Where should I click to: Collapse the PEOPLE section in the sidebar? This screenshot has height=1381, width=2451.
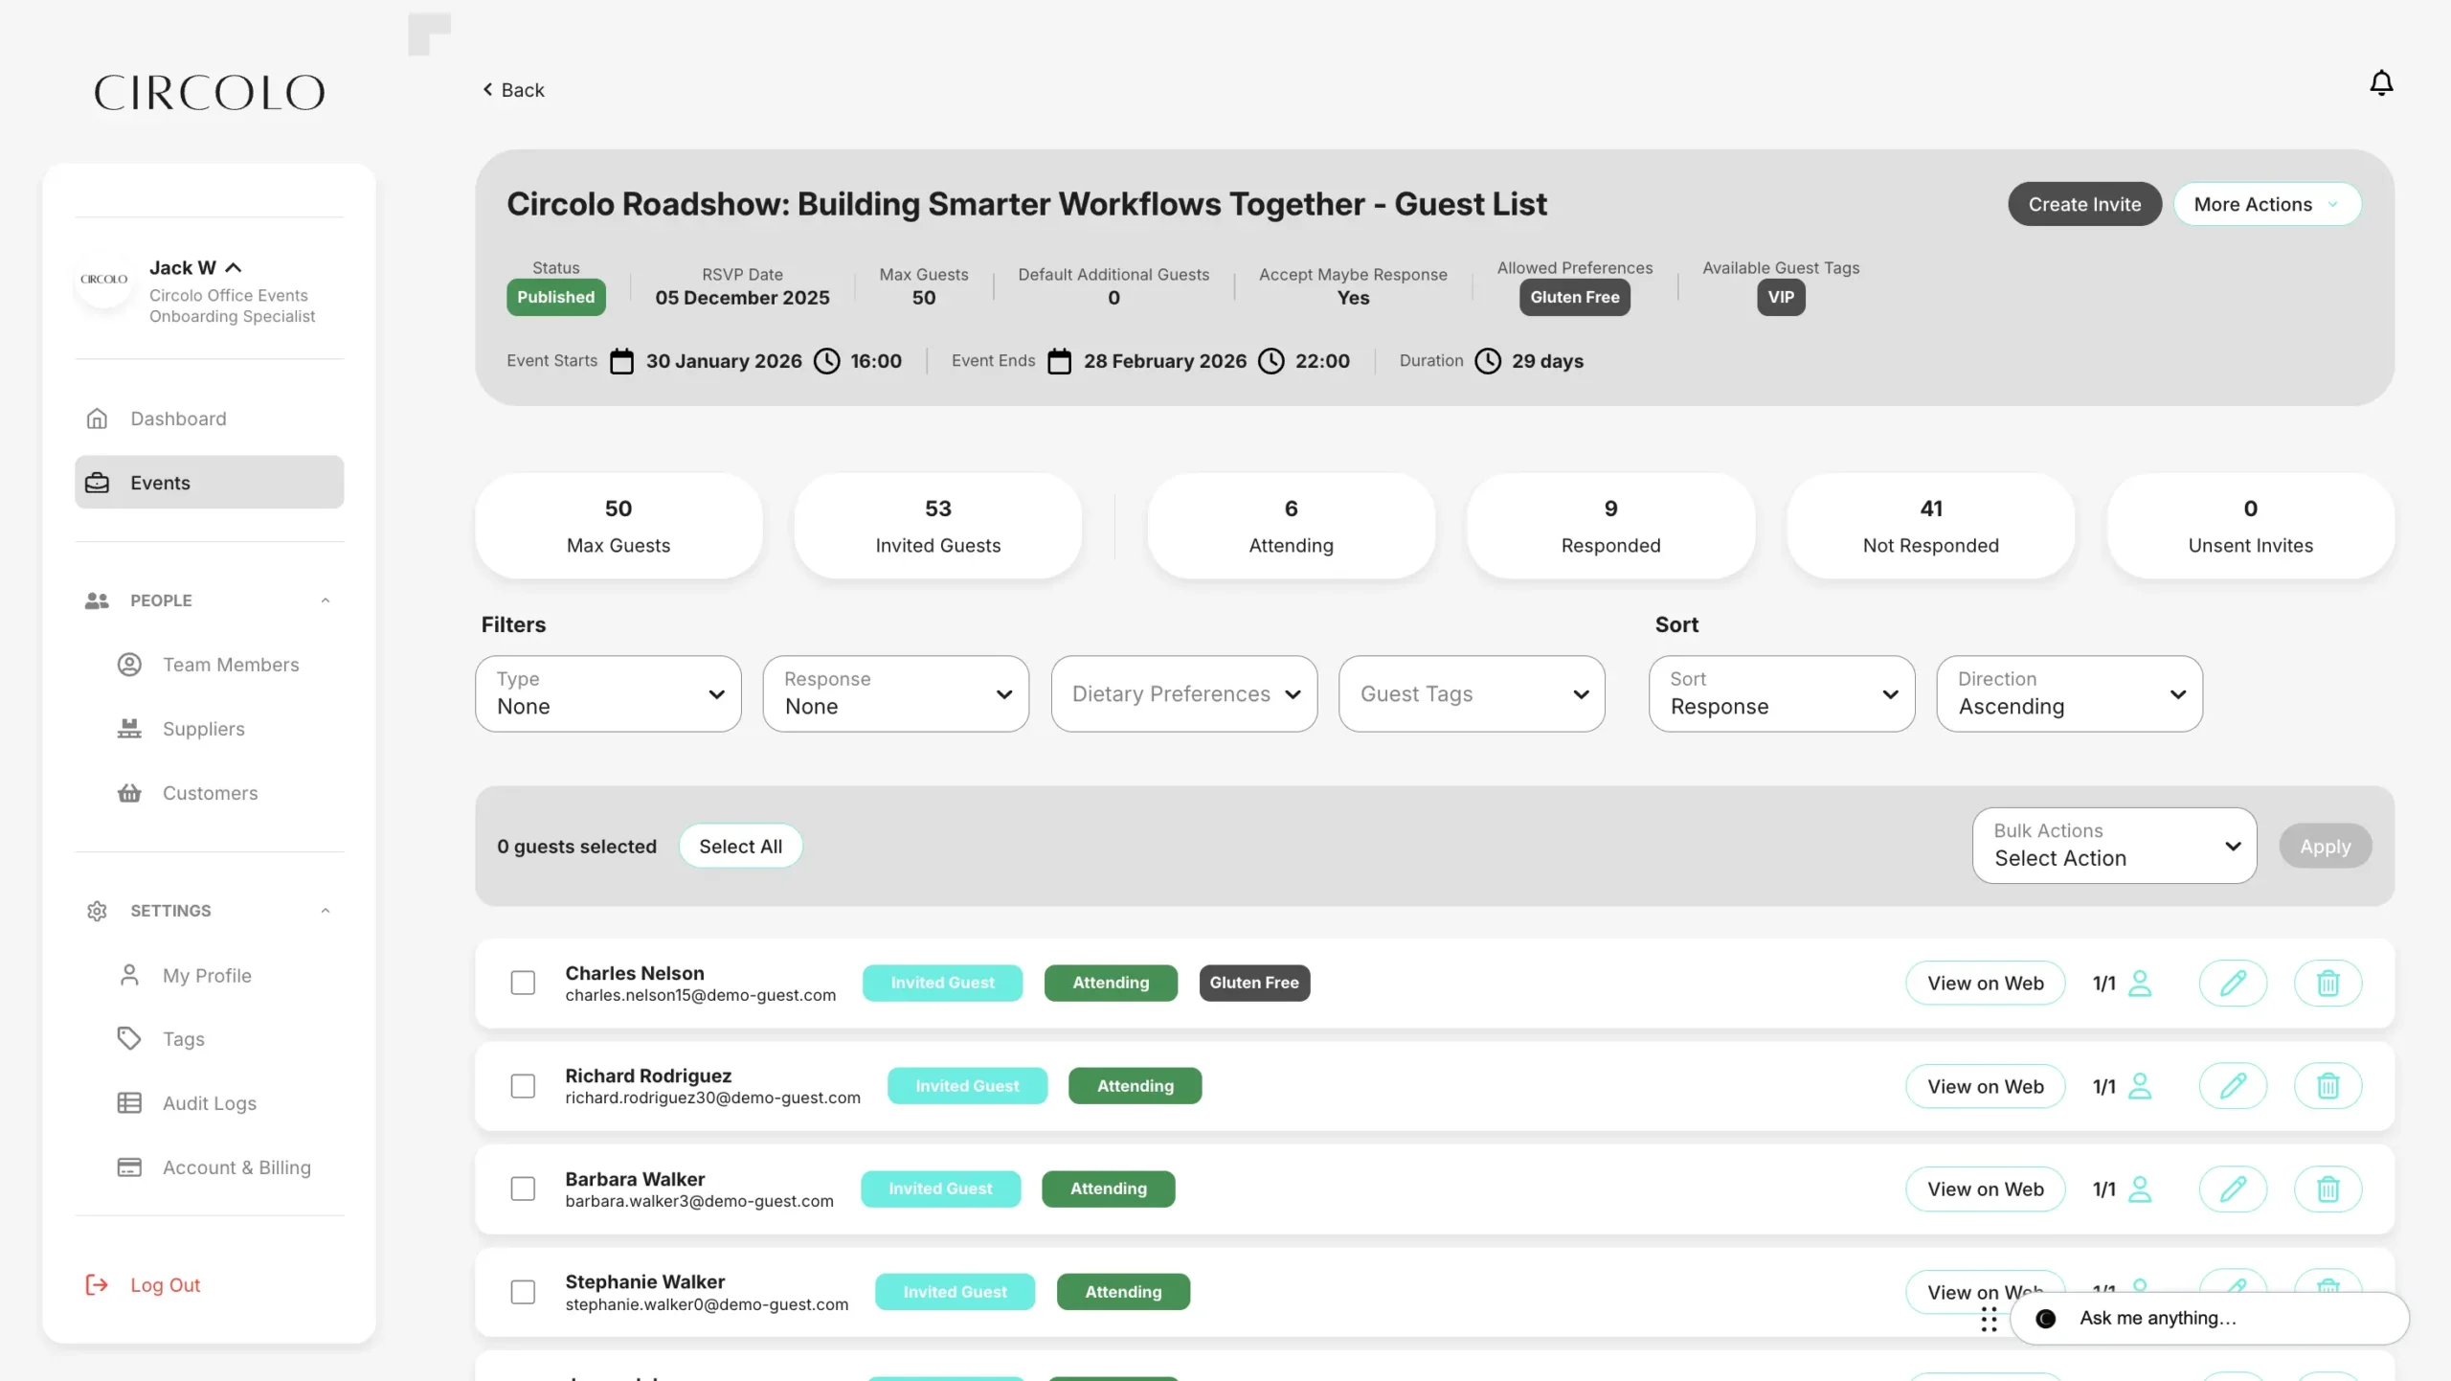point(325,600)
